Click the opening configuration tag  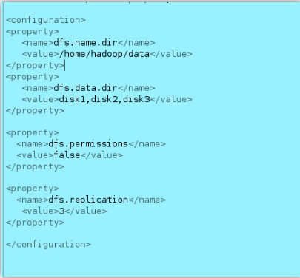point(46,20)
